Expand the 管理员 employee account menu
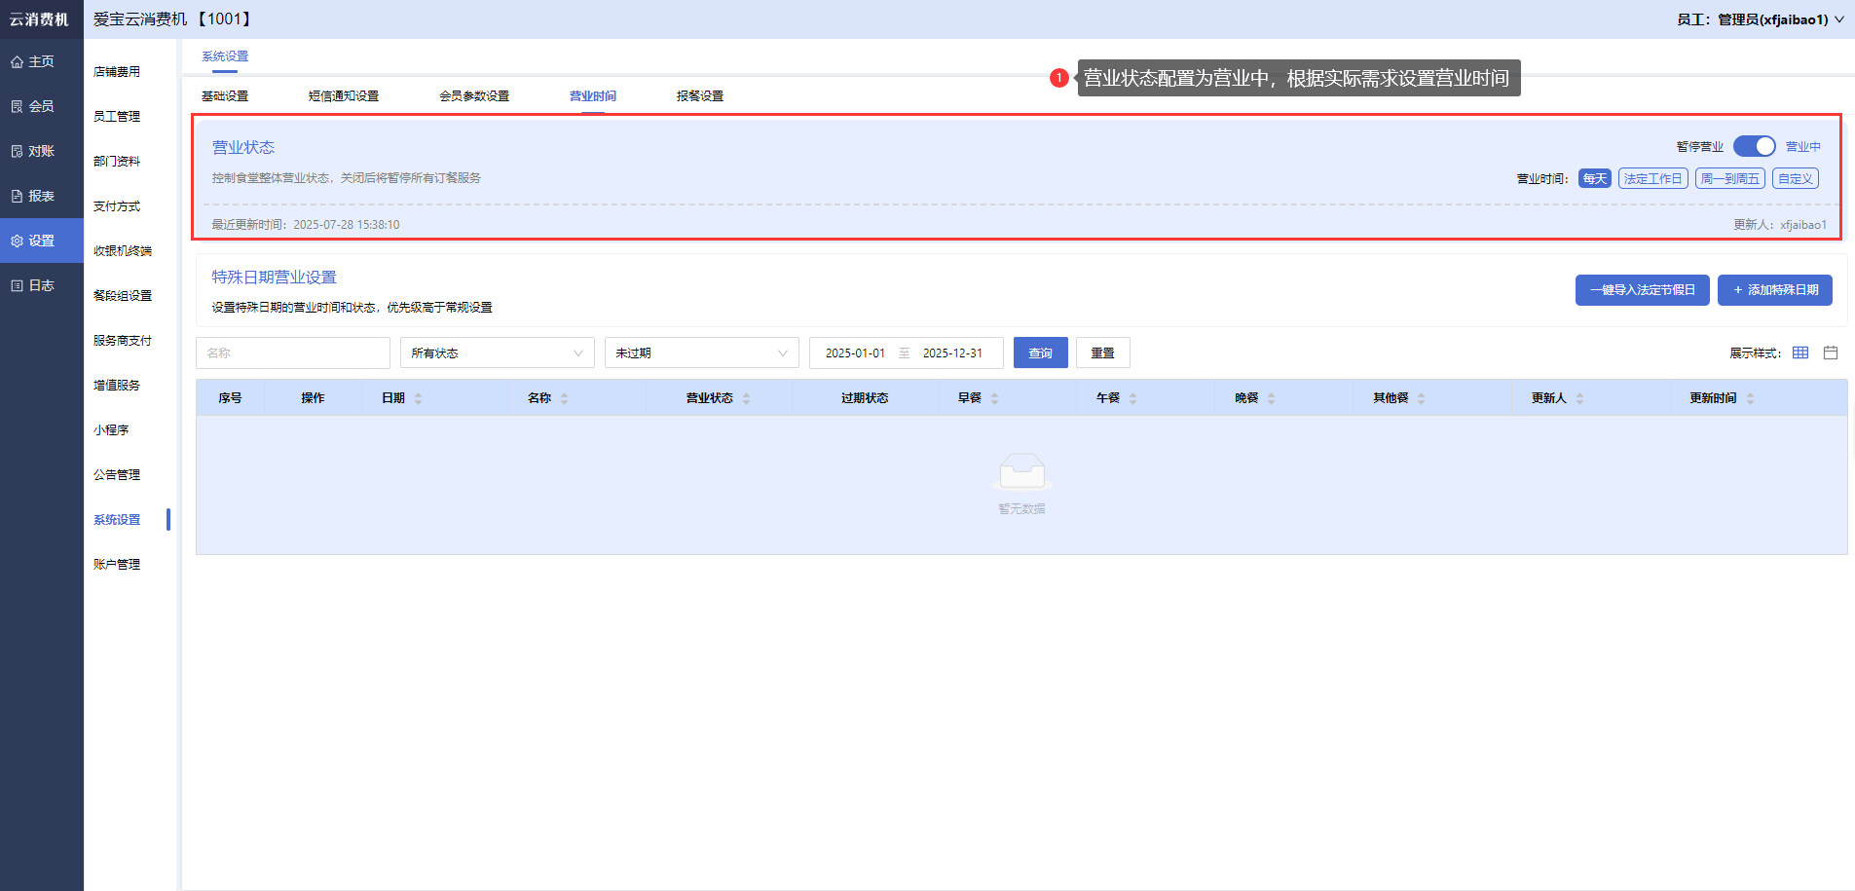Viewport: 1855px width, 891px height. (1760, 19)
